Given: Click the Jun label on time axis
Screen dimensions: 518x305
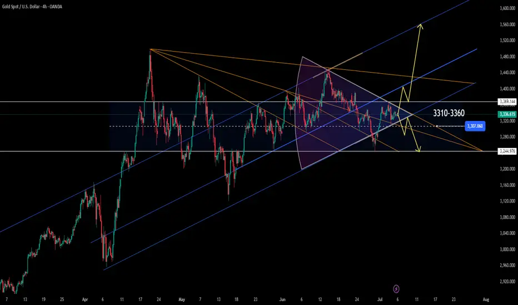Looking at the screenshot, I should [x=282, y=299].
